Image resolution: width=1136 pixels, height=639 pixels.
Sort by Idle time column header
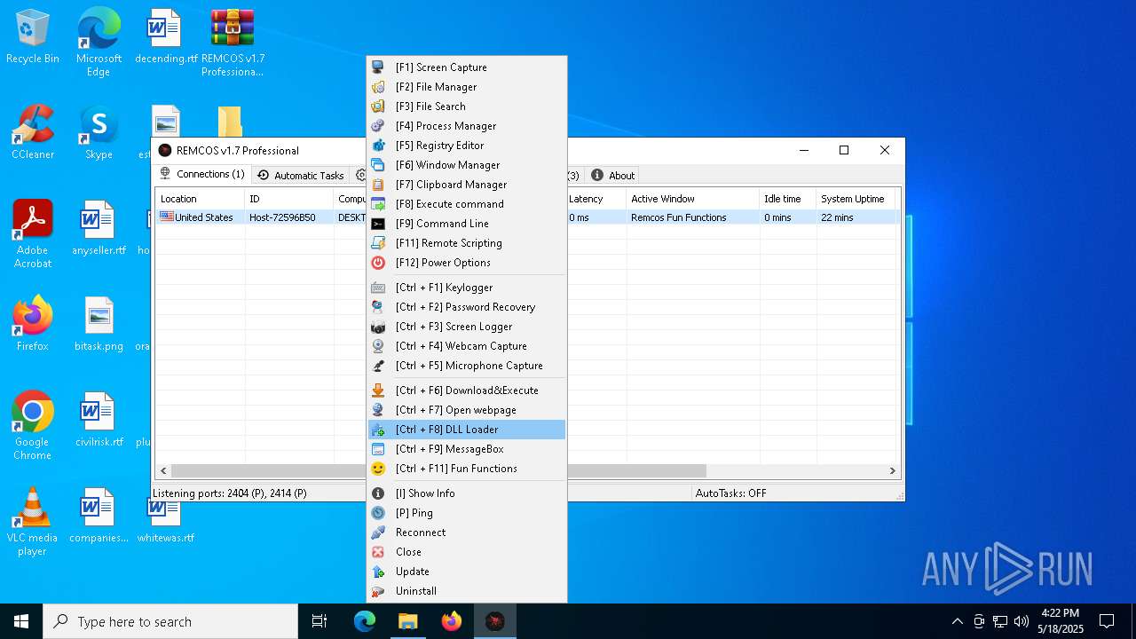point(787,199)
